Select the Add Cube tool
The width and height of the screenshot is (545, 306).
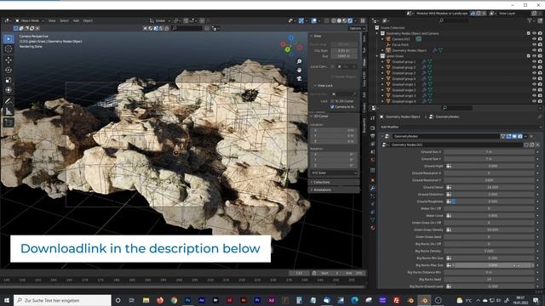[9, 122]
